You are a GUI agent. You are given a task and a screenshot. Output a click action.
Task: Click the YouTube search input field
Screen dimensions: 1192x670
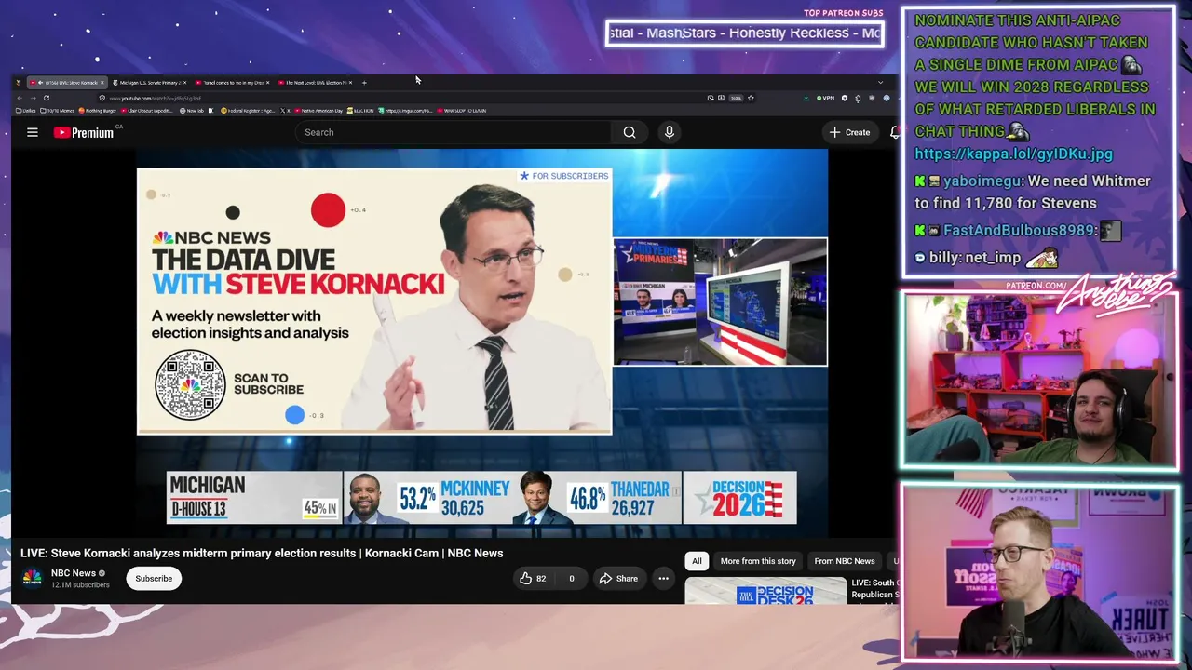[454, 132]
